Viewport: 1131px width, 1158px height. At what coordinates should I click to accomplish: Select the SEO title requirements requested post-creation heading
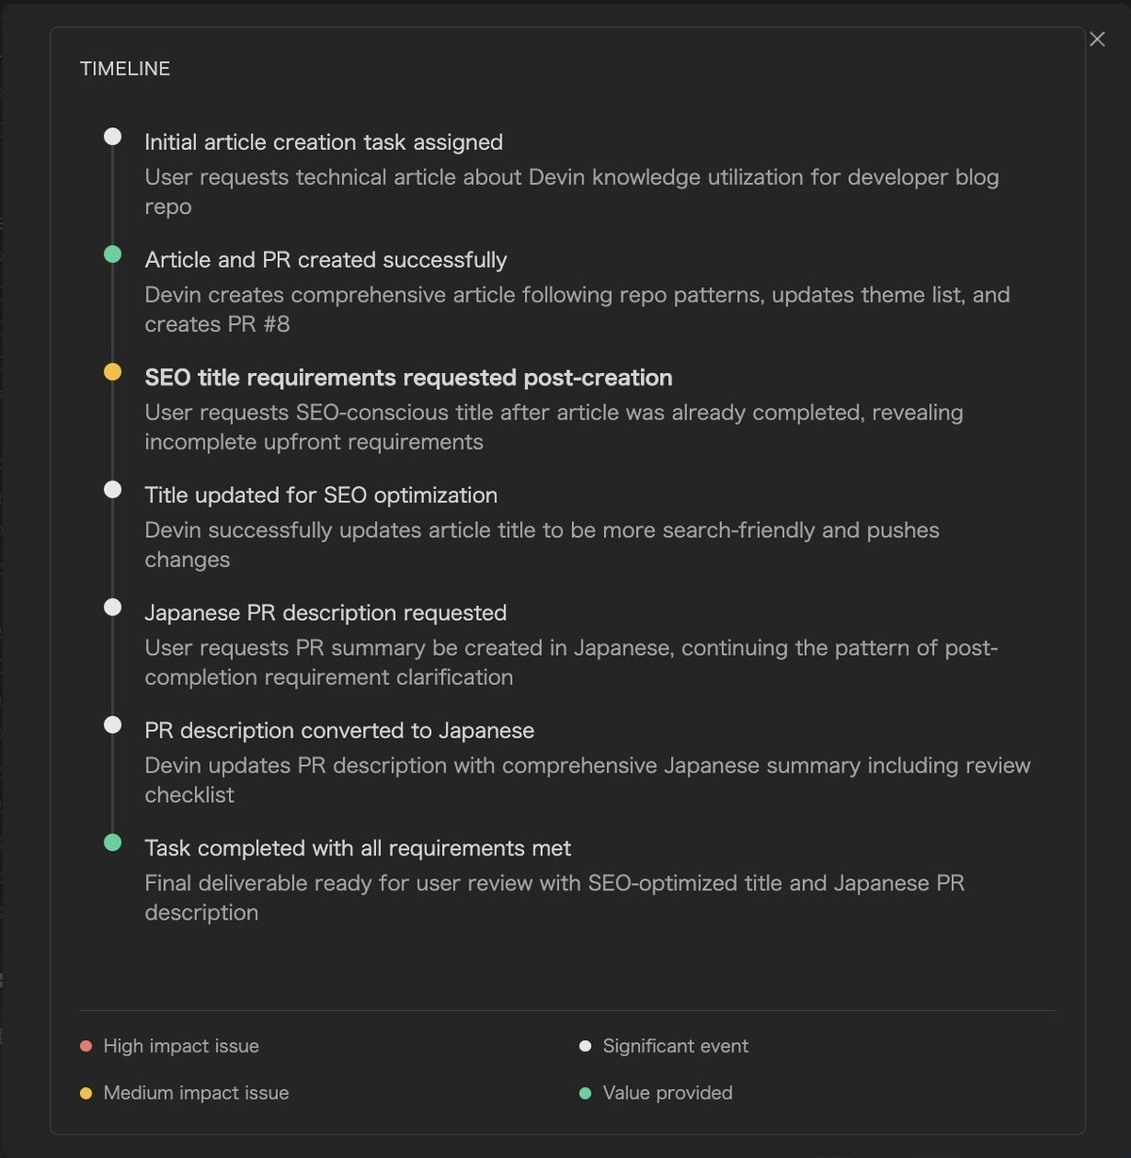point(408,378)
